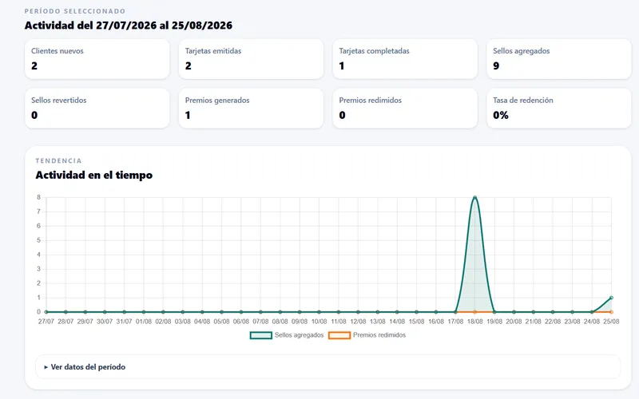
Task: Click the 17/08 data point on chart
Action: pos(455,312)
